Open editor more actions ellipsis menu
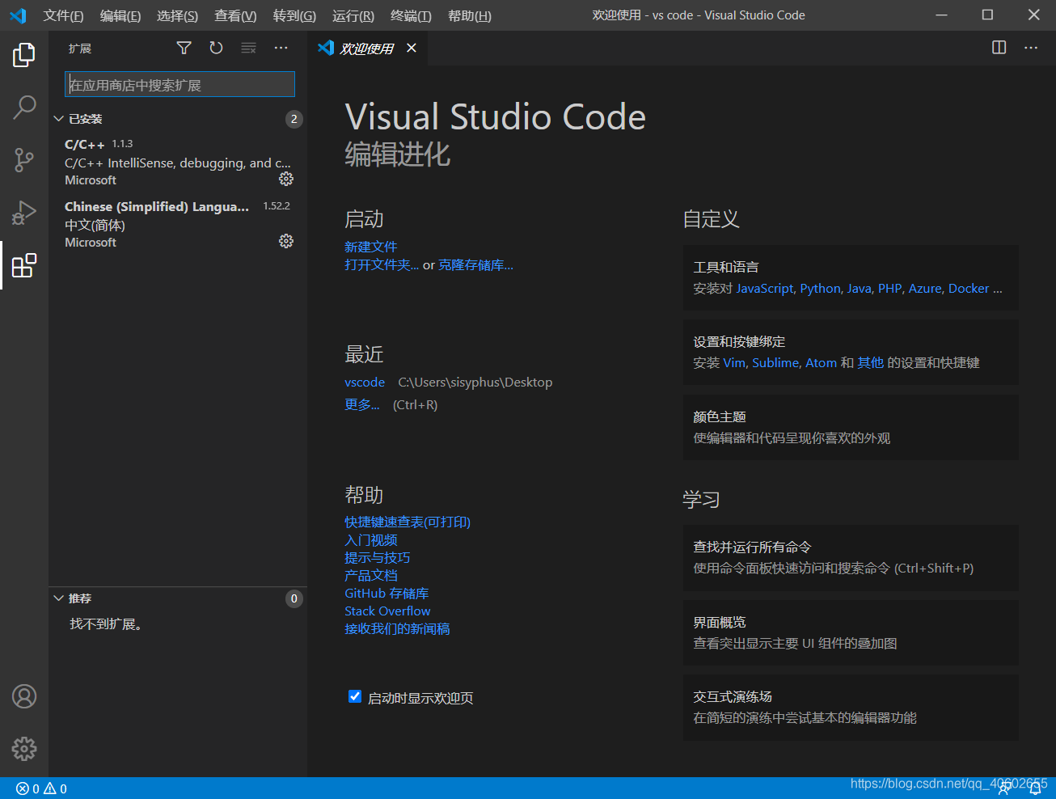The height and width of the screenshot is (799, 1056). [1031, 48]
